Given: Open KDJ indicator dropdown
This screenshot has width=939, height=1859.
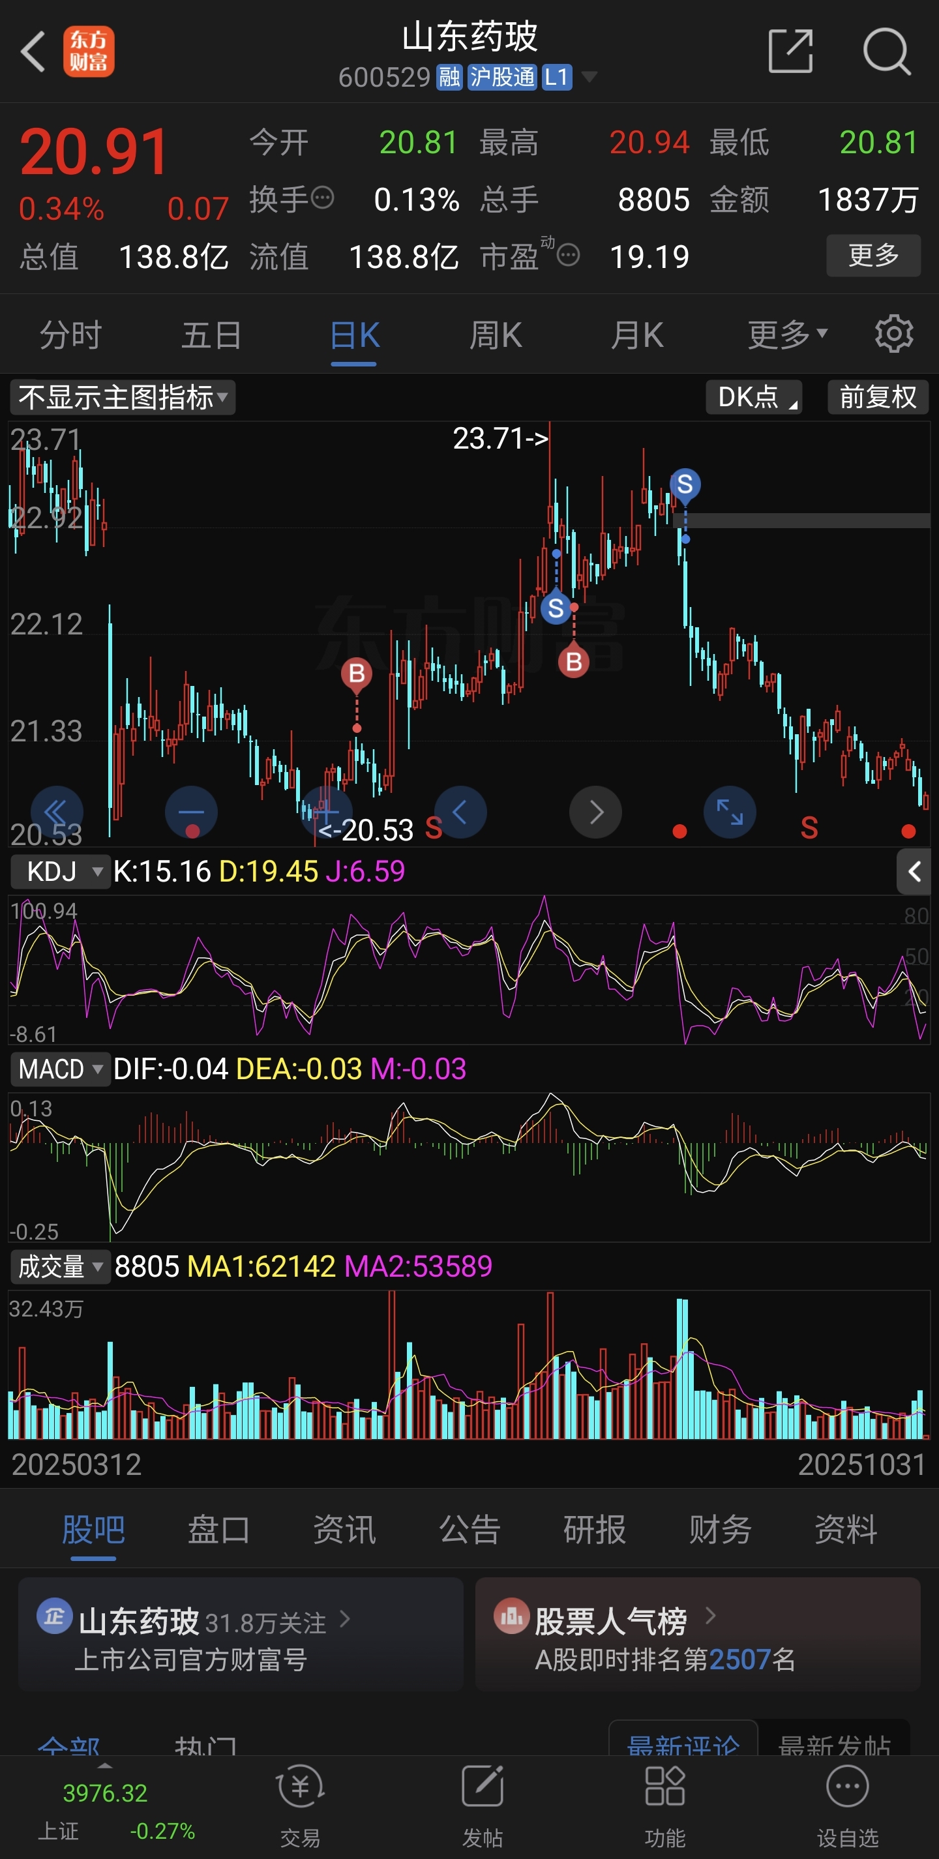Looking at the screenshot, I should (60, 872).
